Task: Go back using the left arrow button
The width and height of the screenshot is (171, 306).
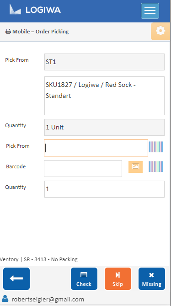Action: (x=16, y=279)
